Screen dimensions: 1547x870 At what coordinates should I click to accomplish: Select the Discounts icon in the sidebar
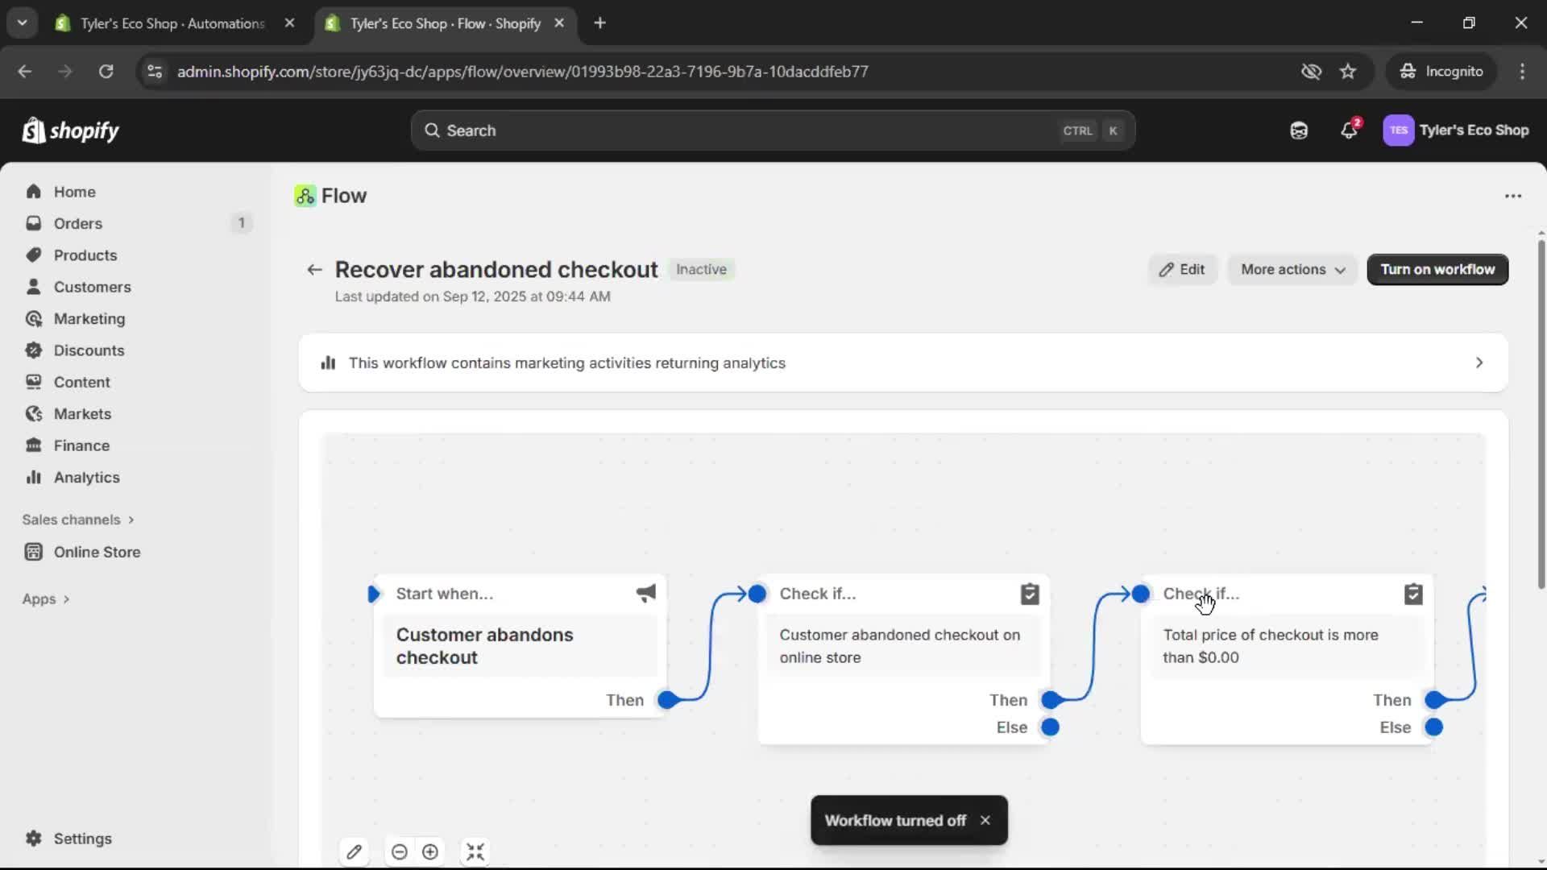coord(33,350)
